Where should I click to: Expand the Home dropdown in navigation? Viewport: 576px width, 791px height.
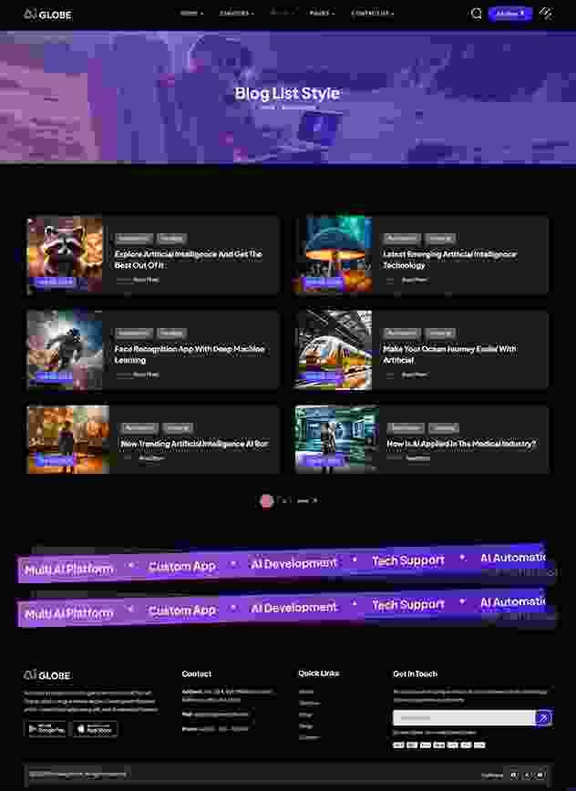click(x=191, y=14)
